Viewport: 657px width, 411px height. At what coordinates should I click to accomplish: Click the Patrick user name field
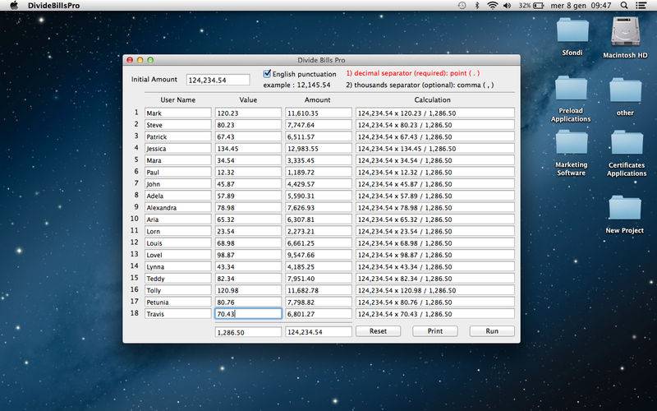[178, 136]
